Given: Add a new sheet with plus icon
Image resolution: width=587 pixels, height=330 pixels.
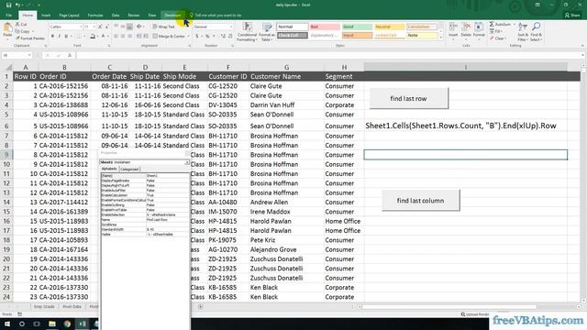Looking at the screenshot, I should (201, 307).
